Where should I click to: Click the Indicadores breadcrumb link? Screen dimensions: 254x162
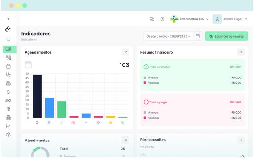29,39
